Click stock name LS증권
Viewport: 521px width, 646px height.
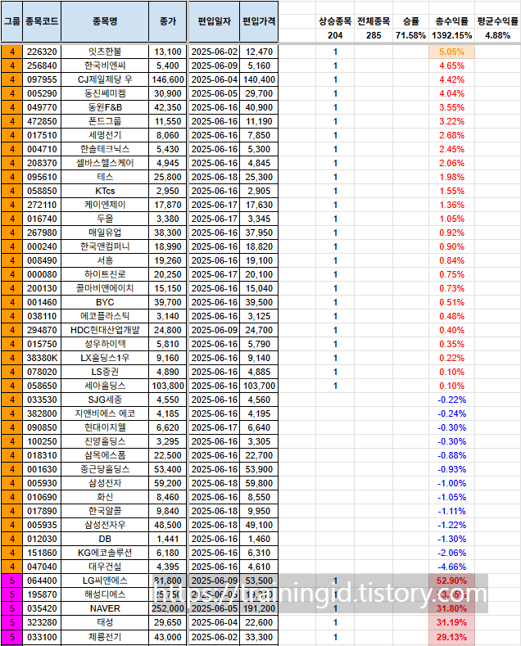pos(105,372)
